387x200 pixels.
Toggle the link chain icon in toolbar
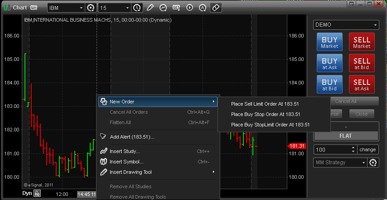216,8
